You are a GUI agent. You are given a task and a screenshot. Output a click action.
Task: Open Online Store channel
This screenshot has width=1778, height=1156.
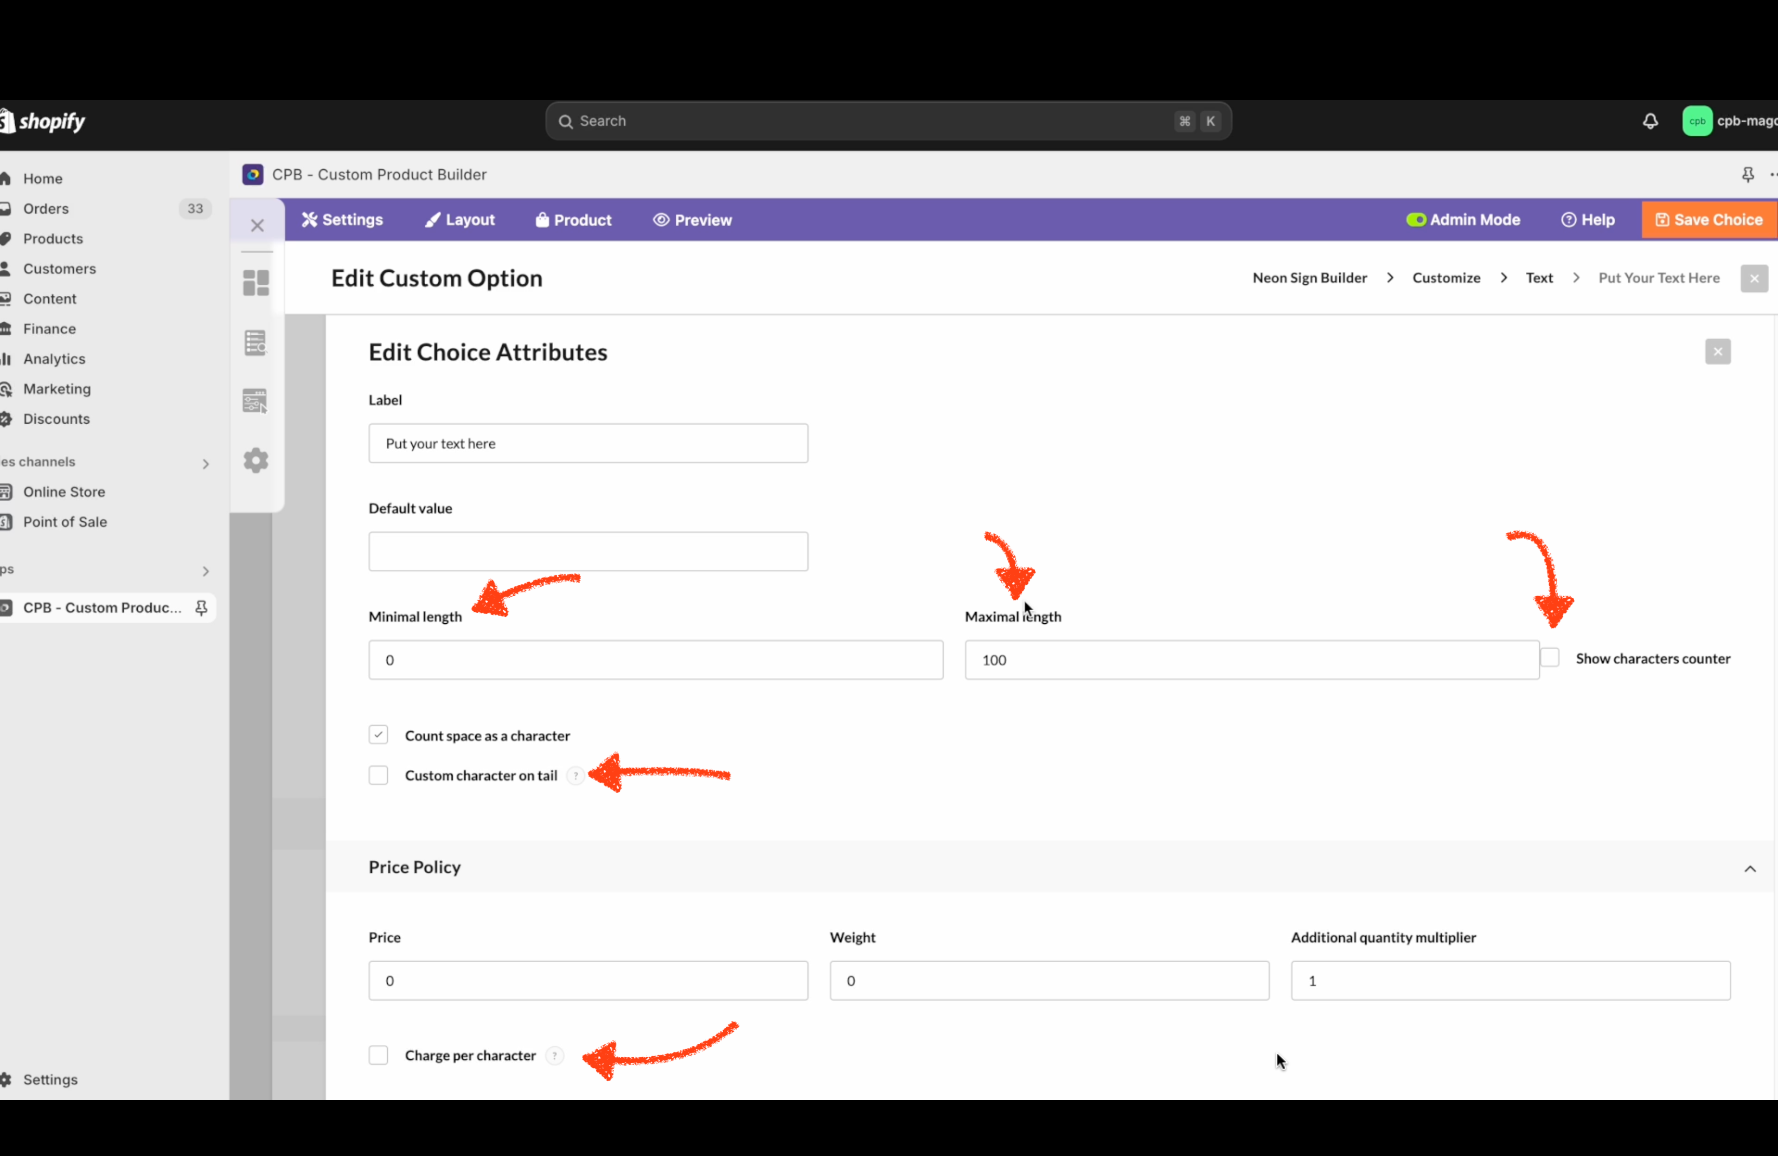coord(63,492)
